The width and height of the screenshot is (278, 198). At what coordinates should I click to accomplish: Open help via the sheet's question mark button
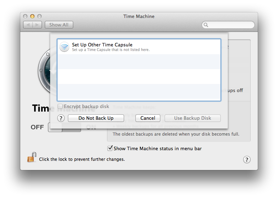61,118
